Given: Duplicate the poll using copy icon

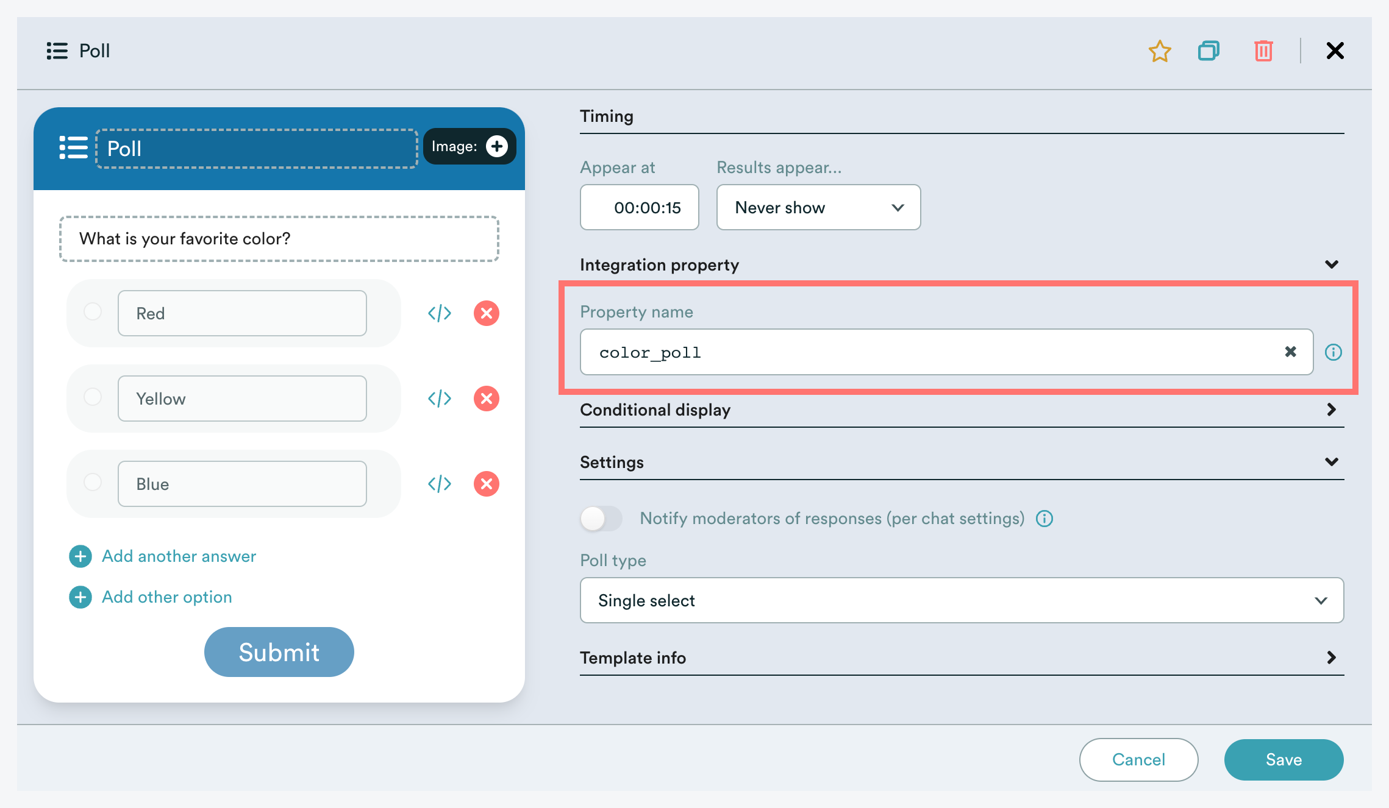Looking at the screenshot, I should tap(1209, 51).
